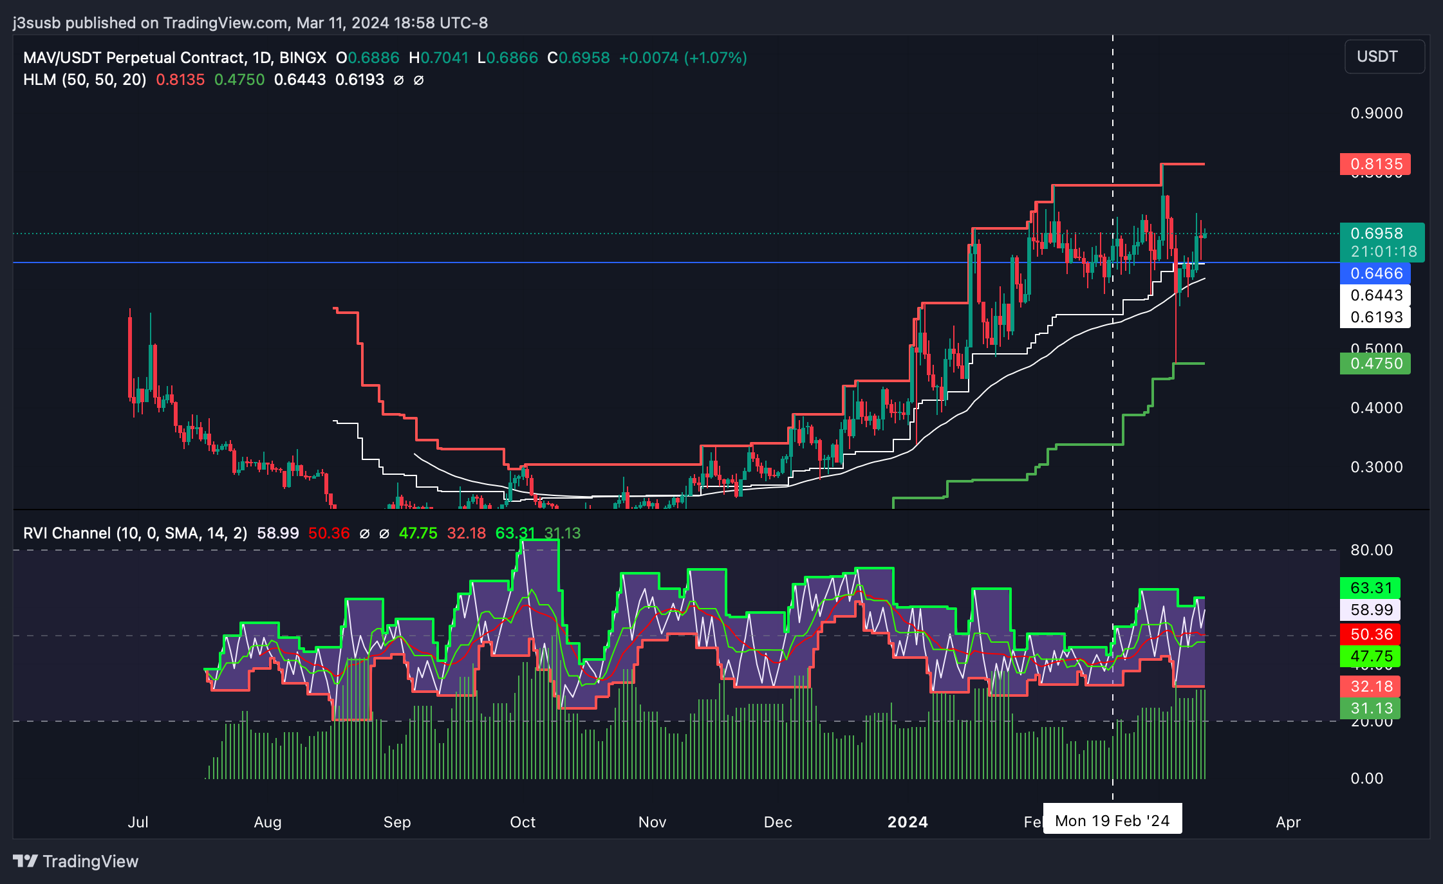The image size is (1443, 884).
Task: Click the 58.99 RVI axis label
Action: point(1370,610)
